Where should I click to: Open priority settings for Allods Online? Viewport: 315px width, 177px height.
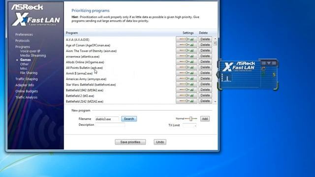(187, 61)
